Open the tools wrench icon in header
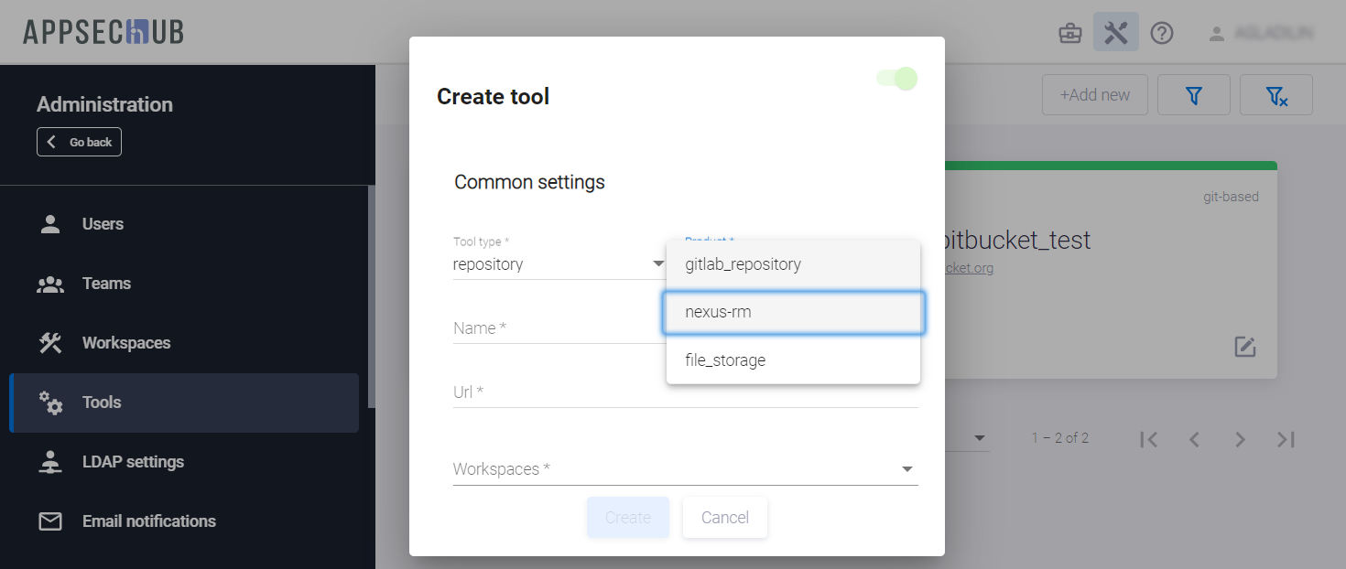Image resolution: width=1346 pixels, height=569 pixels. [x=1115, y=33]
